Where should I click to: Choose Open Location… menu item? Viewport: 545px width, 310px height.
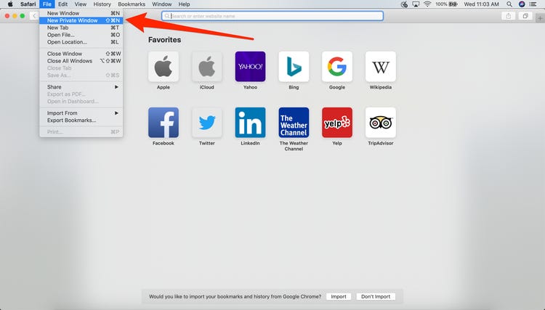[81, 42]
